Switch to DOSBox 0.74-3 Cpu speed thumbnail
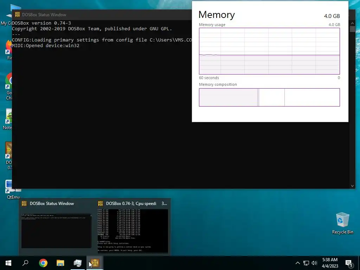 [x=133, y=231]
